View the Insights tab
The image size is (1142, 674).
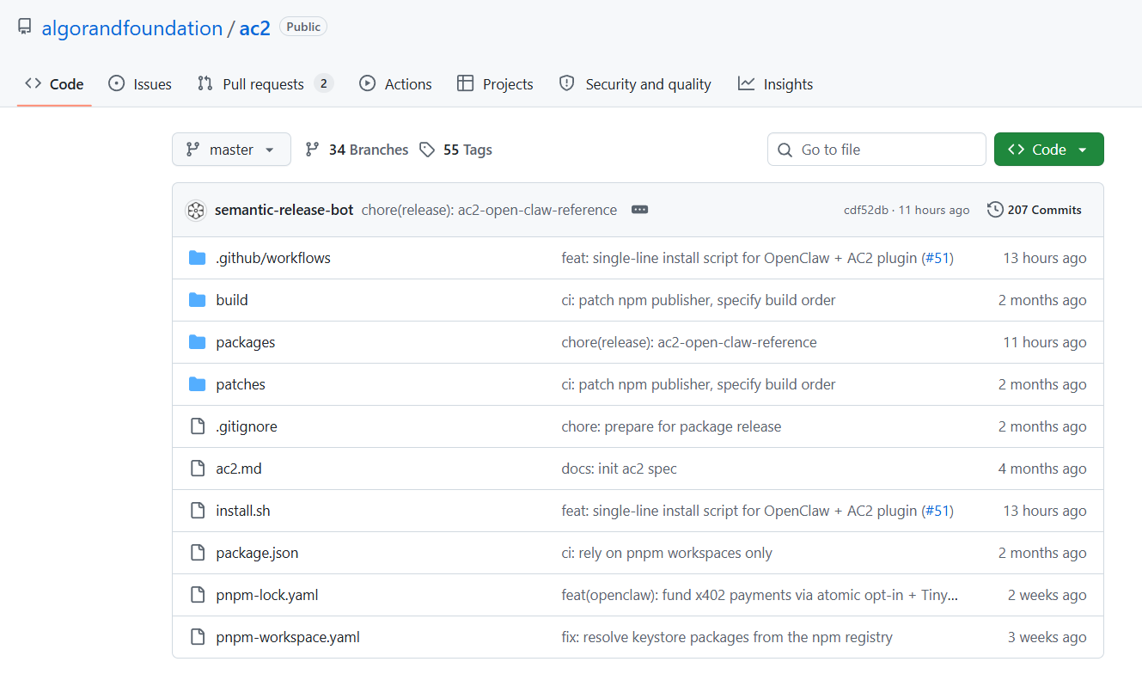click(775, 84)
